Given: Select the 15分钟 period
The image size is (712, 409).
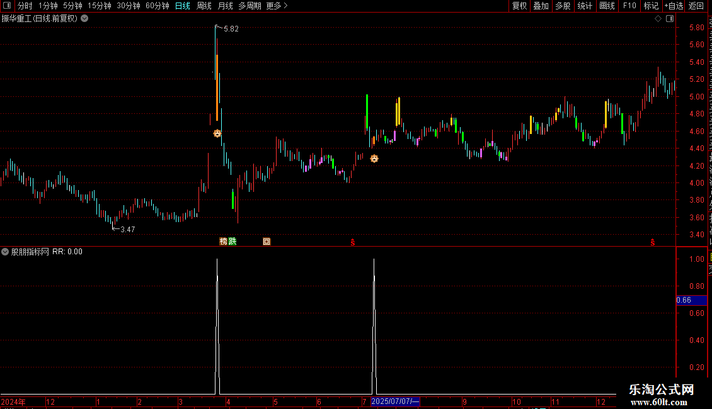Looking at the screenshot, I should [99, 6].
